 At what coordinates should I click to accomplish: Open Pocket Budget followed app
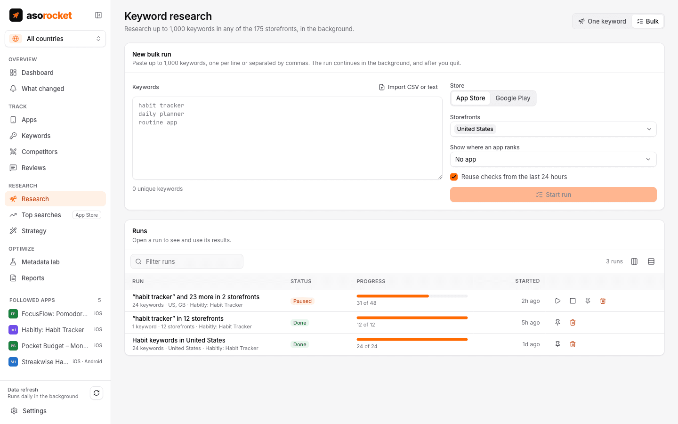point(56,346)
